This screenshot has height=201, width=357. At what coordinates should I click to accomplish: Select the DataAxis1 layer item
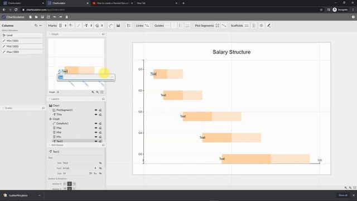click(62, 123)
